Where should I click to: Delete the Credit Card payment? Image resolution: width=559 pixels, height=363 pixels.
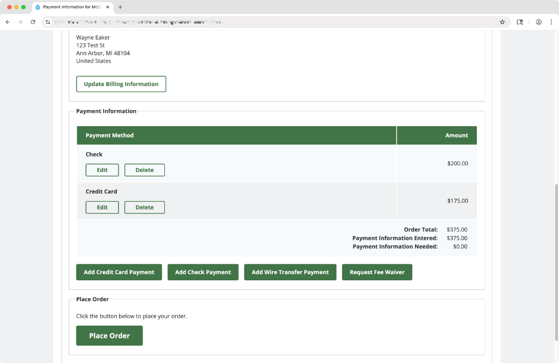[x=144, y=208]
